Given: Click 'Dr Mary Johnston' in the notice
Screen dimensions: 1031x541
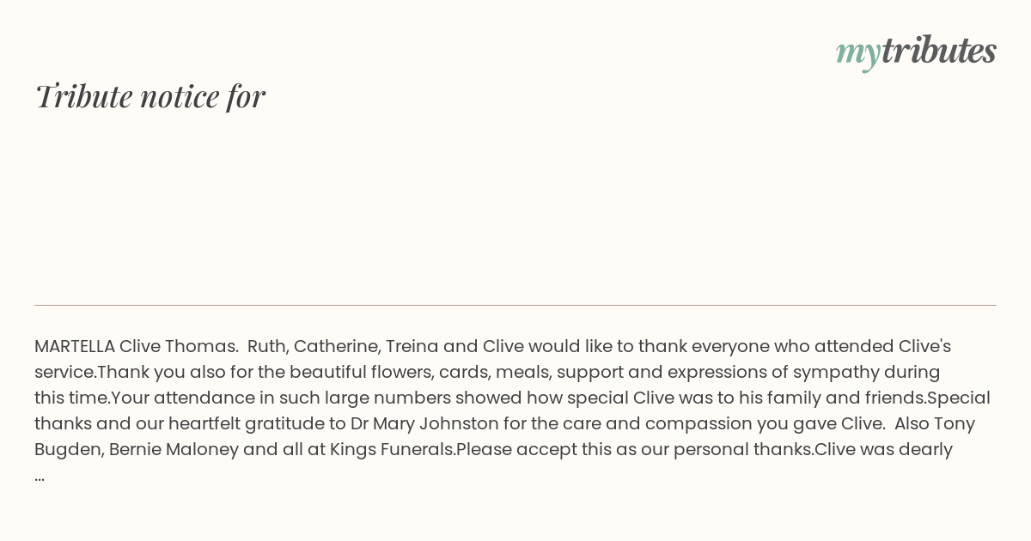Looking at the screenshot, I should (x=424, y=423).
